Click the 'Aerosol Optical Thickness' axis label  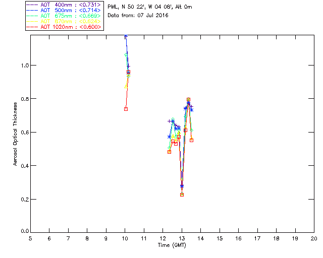click(x=15, y=134)
